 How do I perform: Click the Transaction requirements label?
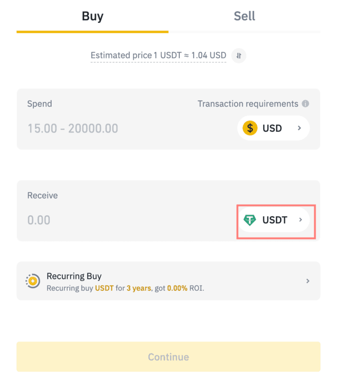tap(248, 103)
